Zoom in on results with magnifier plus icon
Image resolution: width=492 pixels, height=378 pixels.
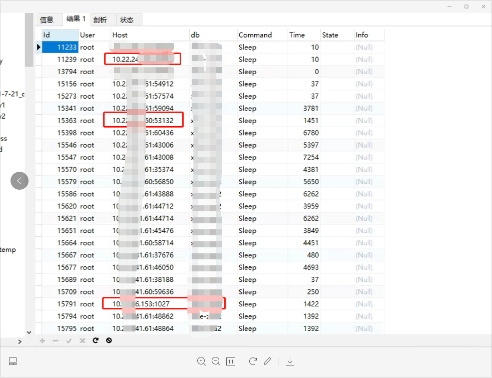click(201, 361)
